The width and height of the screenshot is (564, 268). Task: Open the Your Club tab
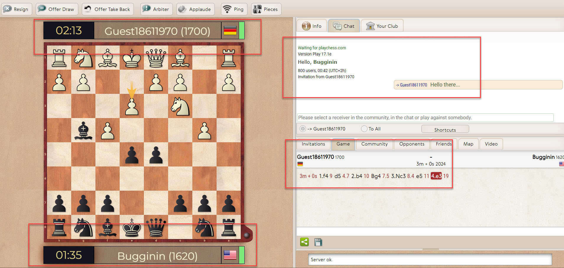click(x=382, y=26)
